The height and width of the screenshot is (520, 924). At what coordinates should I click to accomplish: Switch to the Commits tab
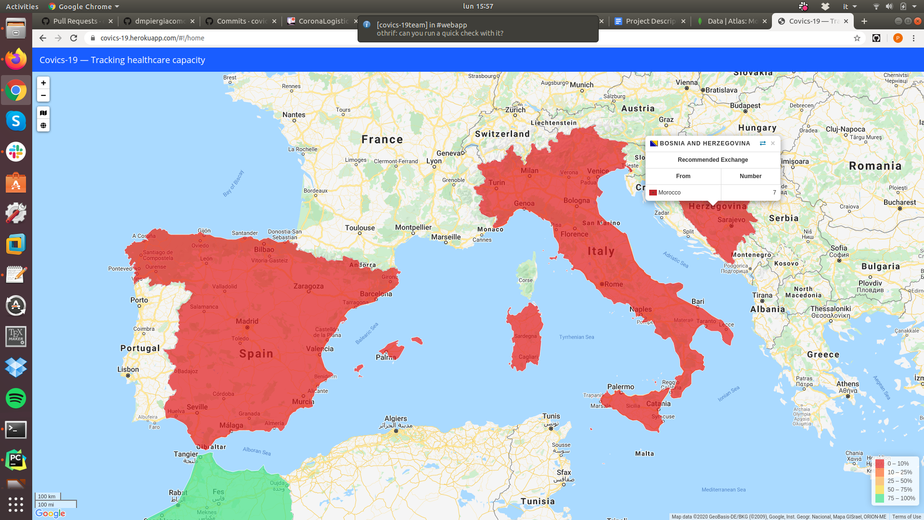pos(240,21)
